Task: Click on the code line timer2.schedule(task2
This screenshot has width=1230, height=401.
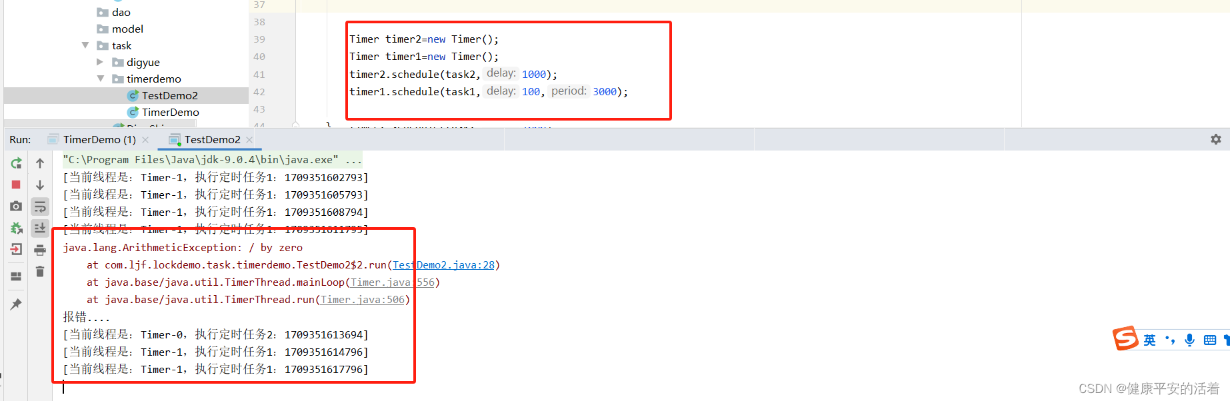Action: point(453,74)
